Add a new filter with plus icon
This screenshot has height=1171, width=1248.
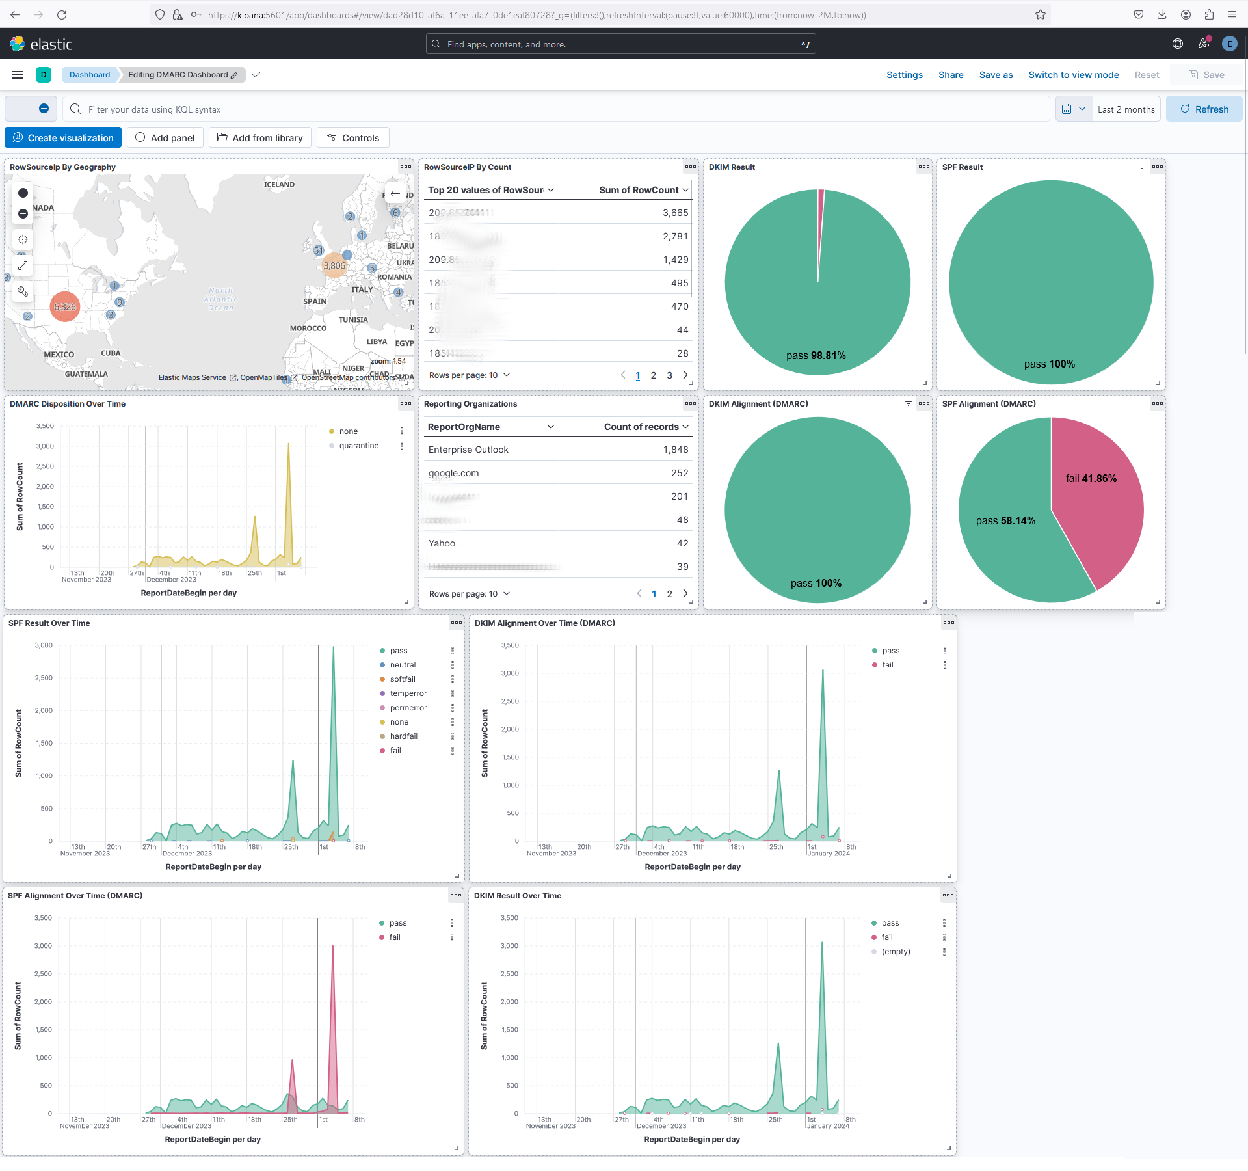click(x=44, y=109)
